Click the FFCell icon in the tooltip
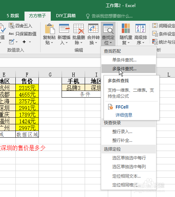The height and width of the screenshot is (197, 175). 110,107
